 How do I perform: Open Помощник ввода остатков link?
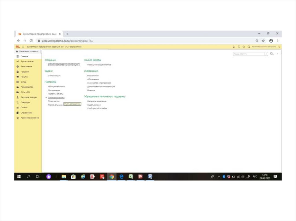pos(99,65)
